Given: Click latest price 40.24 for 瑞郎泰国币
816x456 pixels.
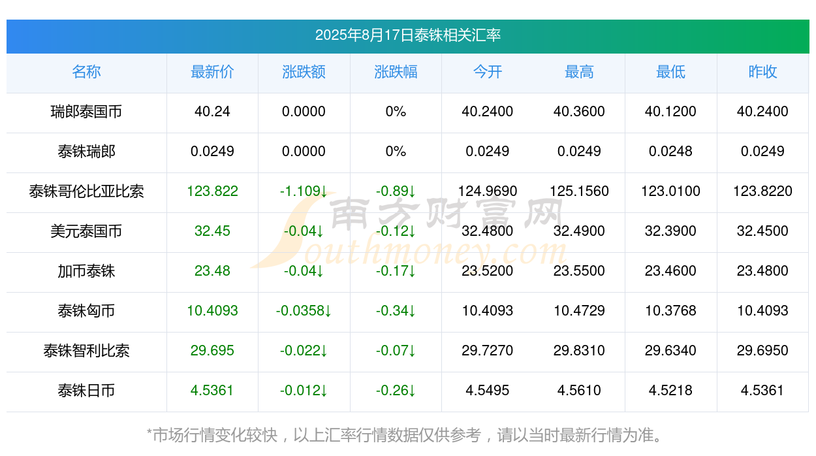Looking at the screenshot, I should click(x=212, y=112).
